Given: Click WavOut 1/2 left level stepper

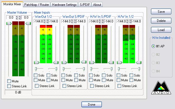Looking at the screenshot, I should tap(45, 21).
